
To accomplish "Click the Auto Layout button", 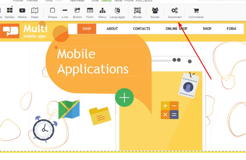I will pos(144,1).
